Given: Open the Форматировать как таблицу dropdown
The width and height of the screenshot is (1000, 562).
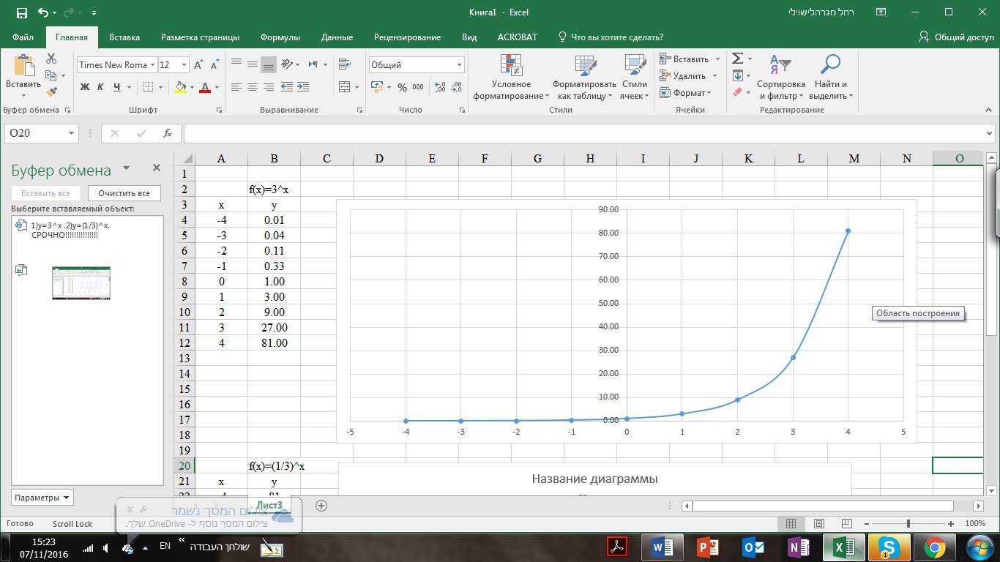Looking at the screenshot, I should coord(585,78).
